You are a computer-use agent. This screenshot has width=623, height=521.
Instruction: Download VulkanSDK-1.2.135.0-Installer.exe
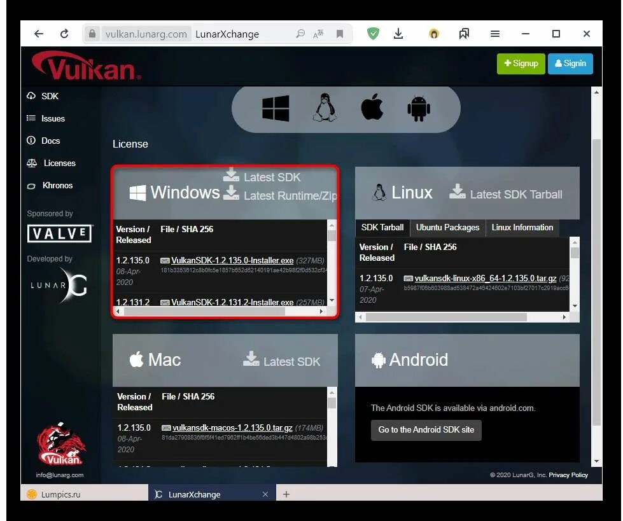(x=232, y=261)
